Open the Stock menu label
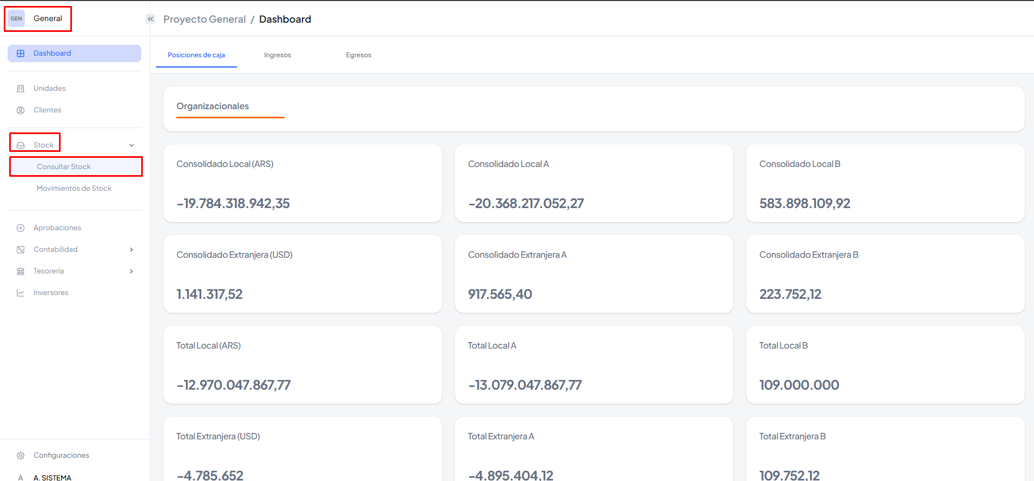The image size is (1034, 481). tap(43, 145)
